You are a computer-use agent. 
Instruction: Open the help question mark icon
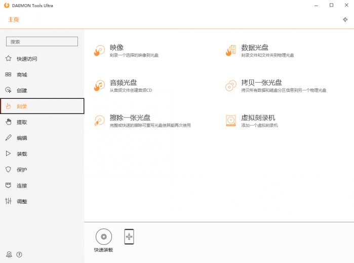[19, 255]
